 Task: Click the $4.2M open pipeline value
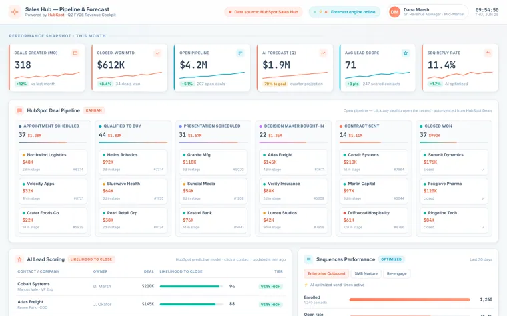pos(193,65)
